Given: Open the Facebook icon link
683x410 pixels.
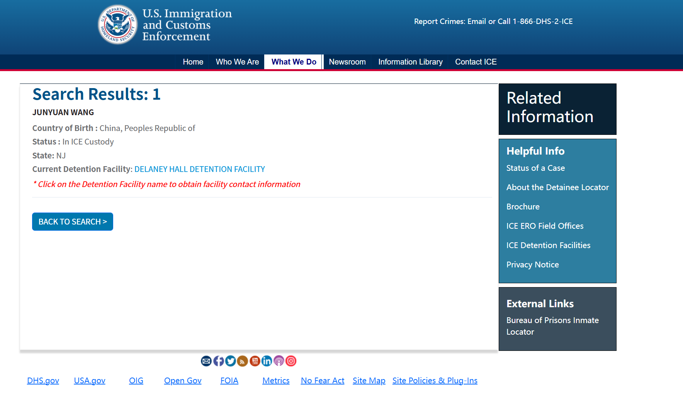Looking at the screenshot, I should pyautogui.click(x=219, y=361).
